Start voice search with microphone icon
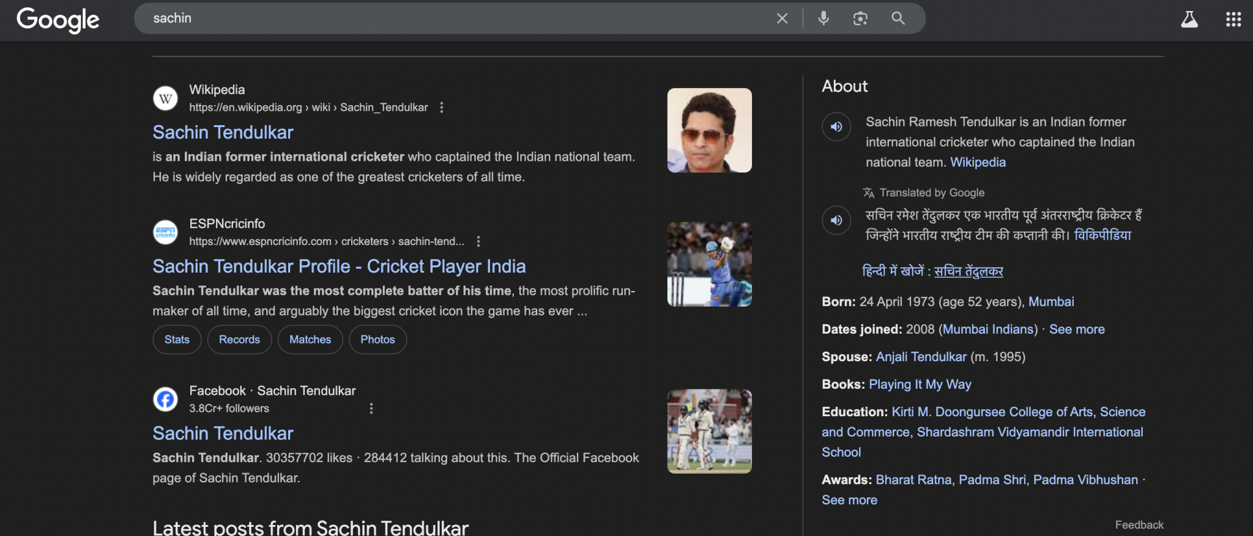Image resolution: width=1253 pixels, height=536 pixels. point(824,18)
